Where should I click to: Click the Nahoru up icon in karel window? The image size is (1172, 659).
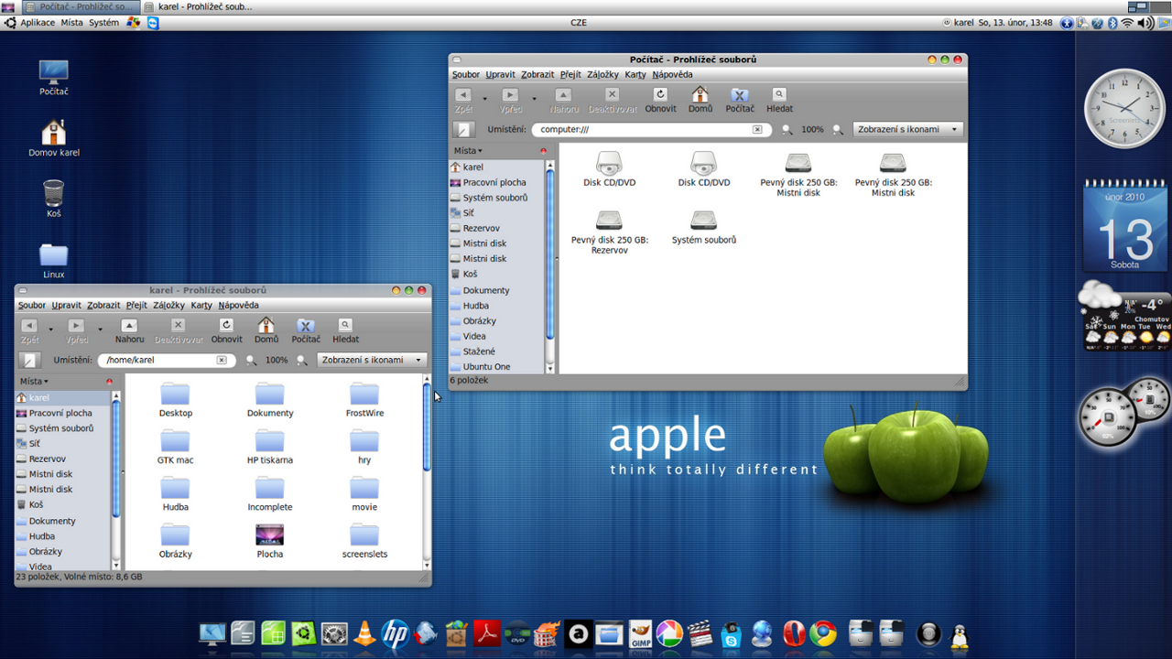coord(129,326)
